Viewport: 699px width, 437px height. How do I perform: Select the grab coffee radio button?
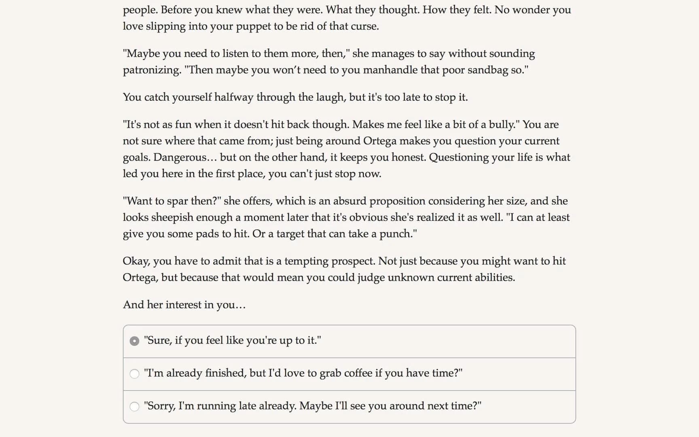[134, 374]
